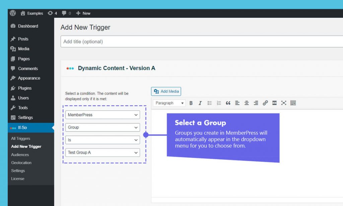Align text center
This screenshot has height=206, width=343.
[247, 103]
